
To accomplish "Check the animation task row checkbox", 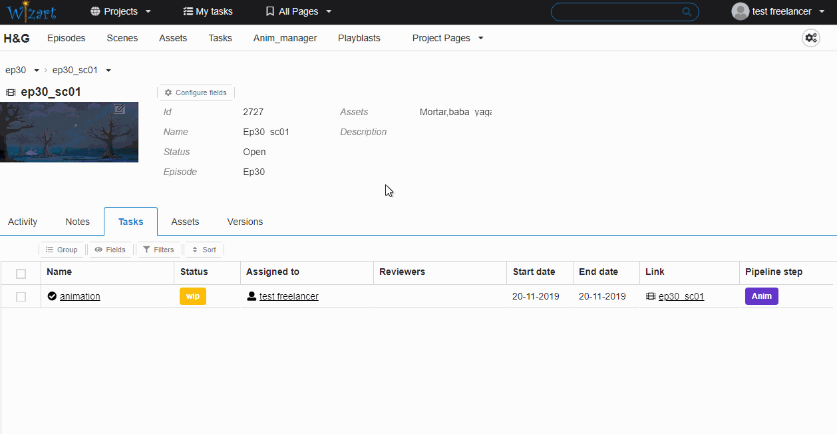I will pos(21,297).
